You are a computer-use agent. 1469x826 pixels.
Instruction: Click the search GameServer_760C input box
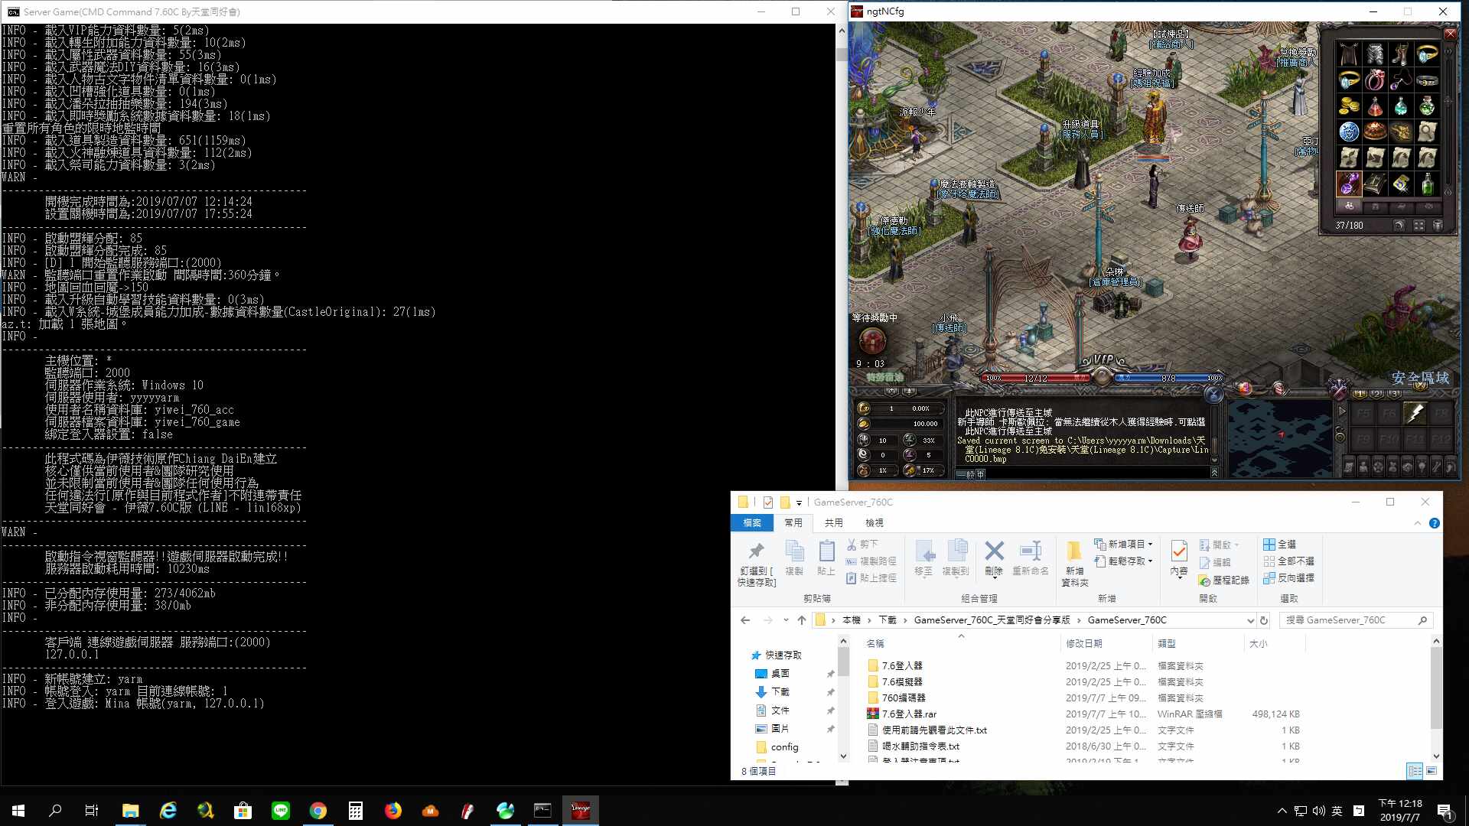[x=1355, y=620]
